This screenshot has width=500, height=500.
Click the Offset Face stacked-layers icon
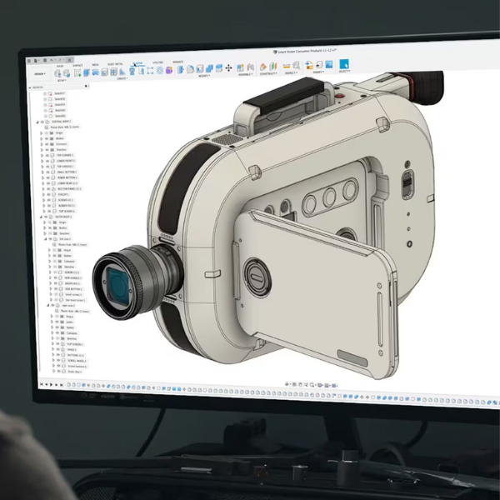click(x=218, y=68)
